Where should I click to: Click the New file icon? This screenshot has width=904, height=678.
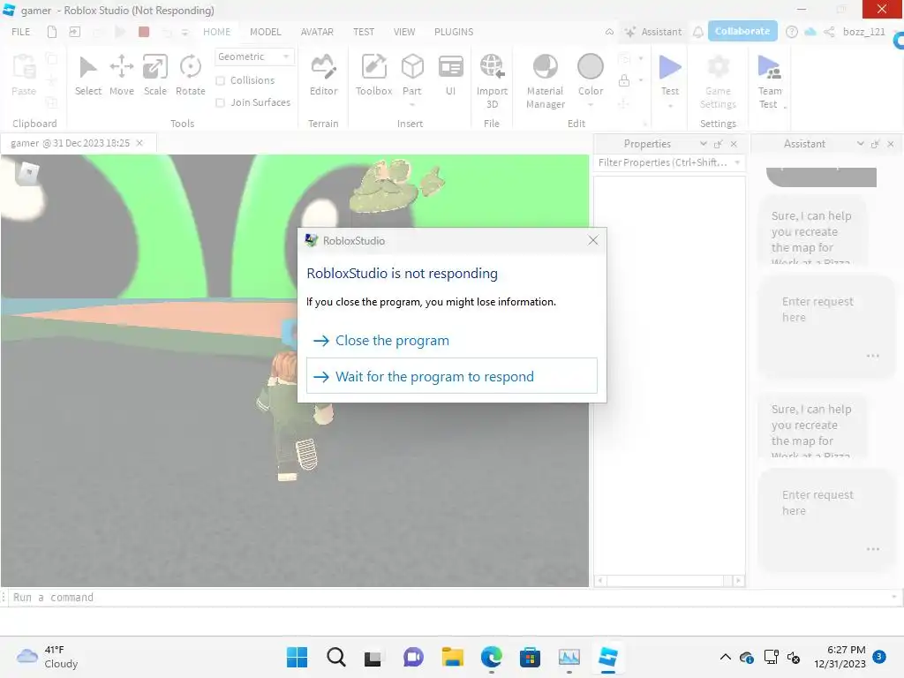point(52,32)
